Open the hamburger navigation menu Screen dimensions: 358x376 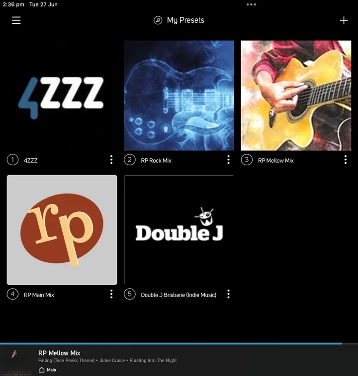pos(16,20)
